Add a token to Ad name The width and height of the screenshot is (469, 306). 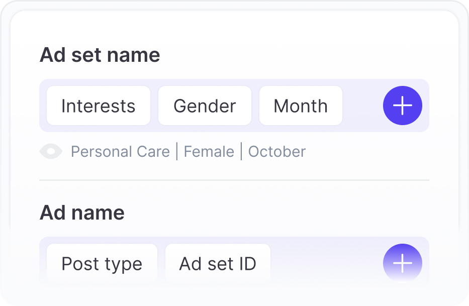(x=402, y=263)
